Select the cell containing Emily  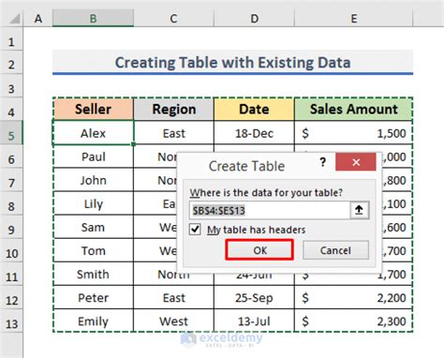point(93,321)
